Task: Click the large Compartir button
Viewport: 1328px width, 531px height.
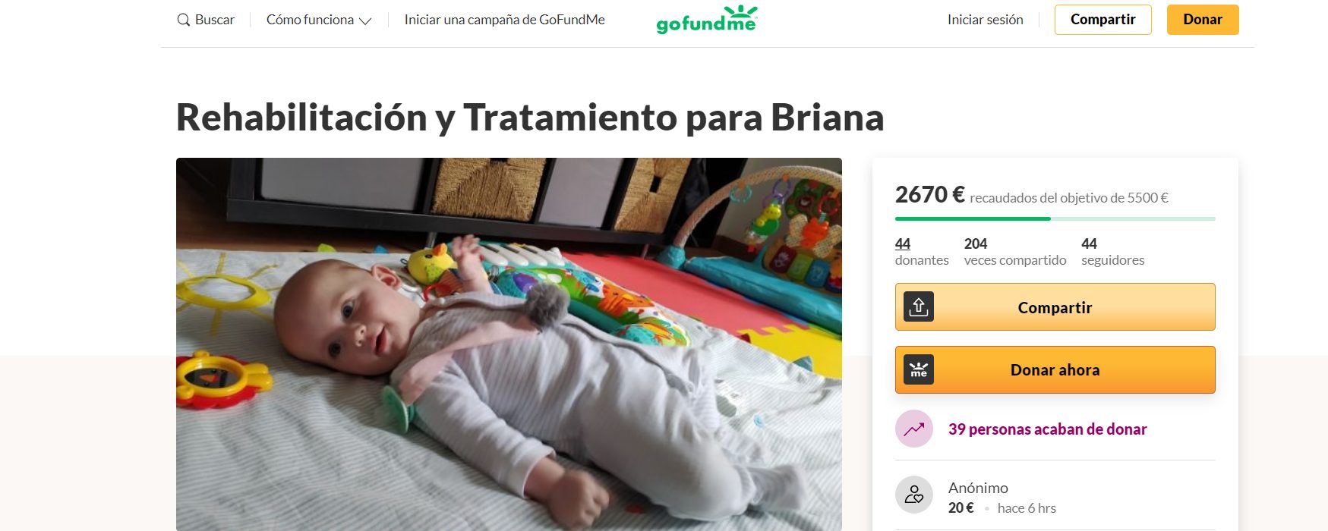Action: pos(1055,307)
